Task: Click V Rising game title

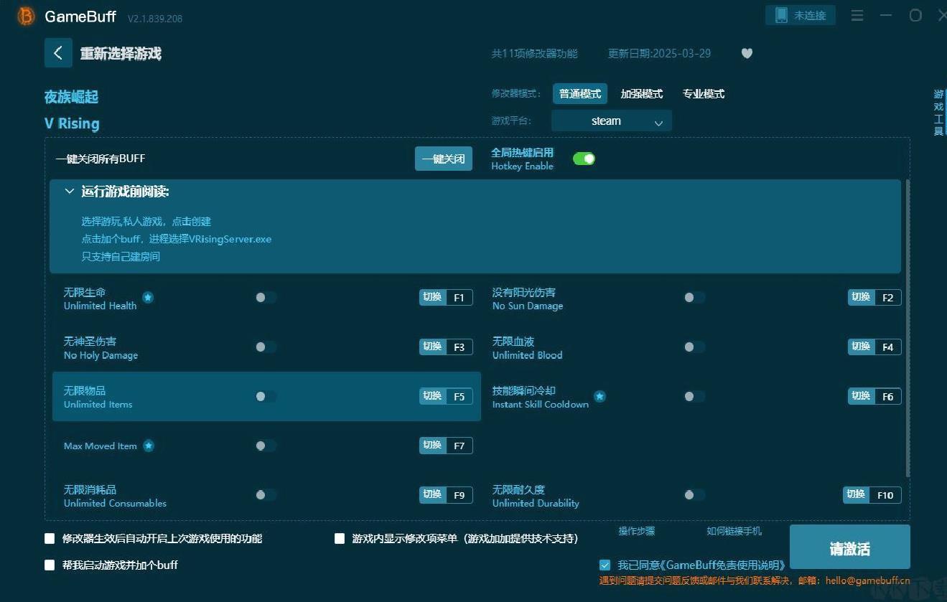Action: 72,123
